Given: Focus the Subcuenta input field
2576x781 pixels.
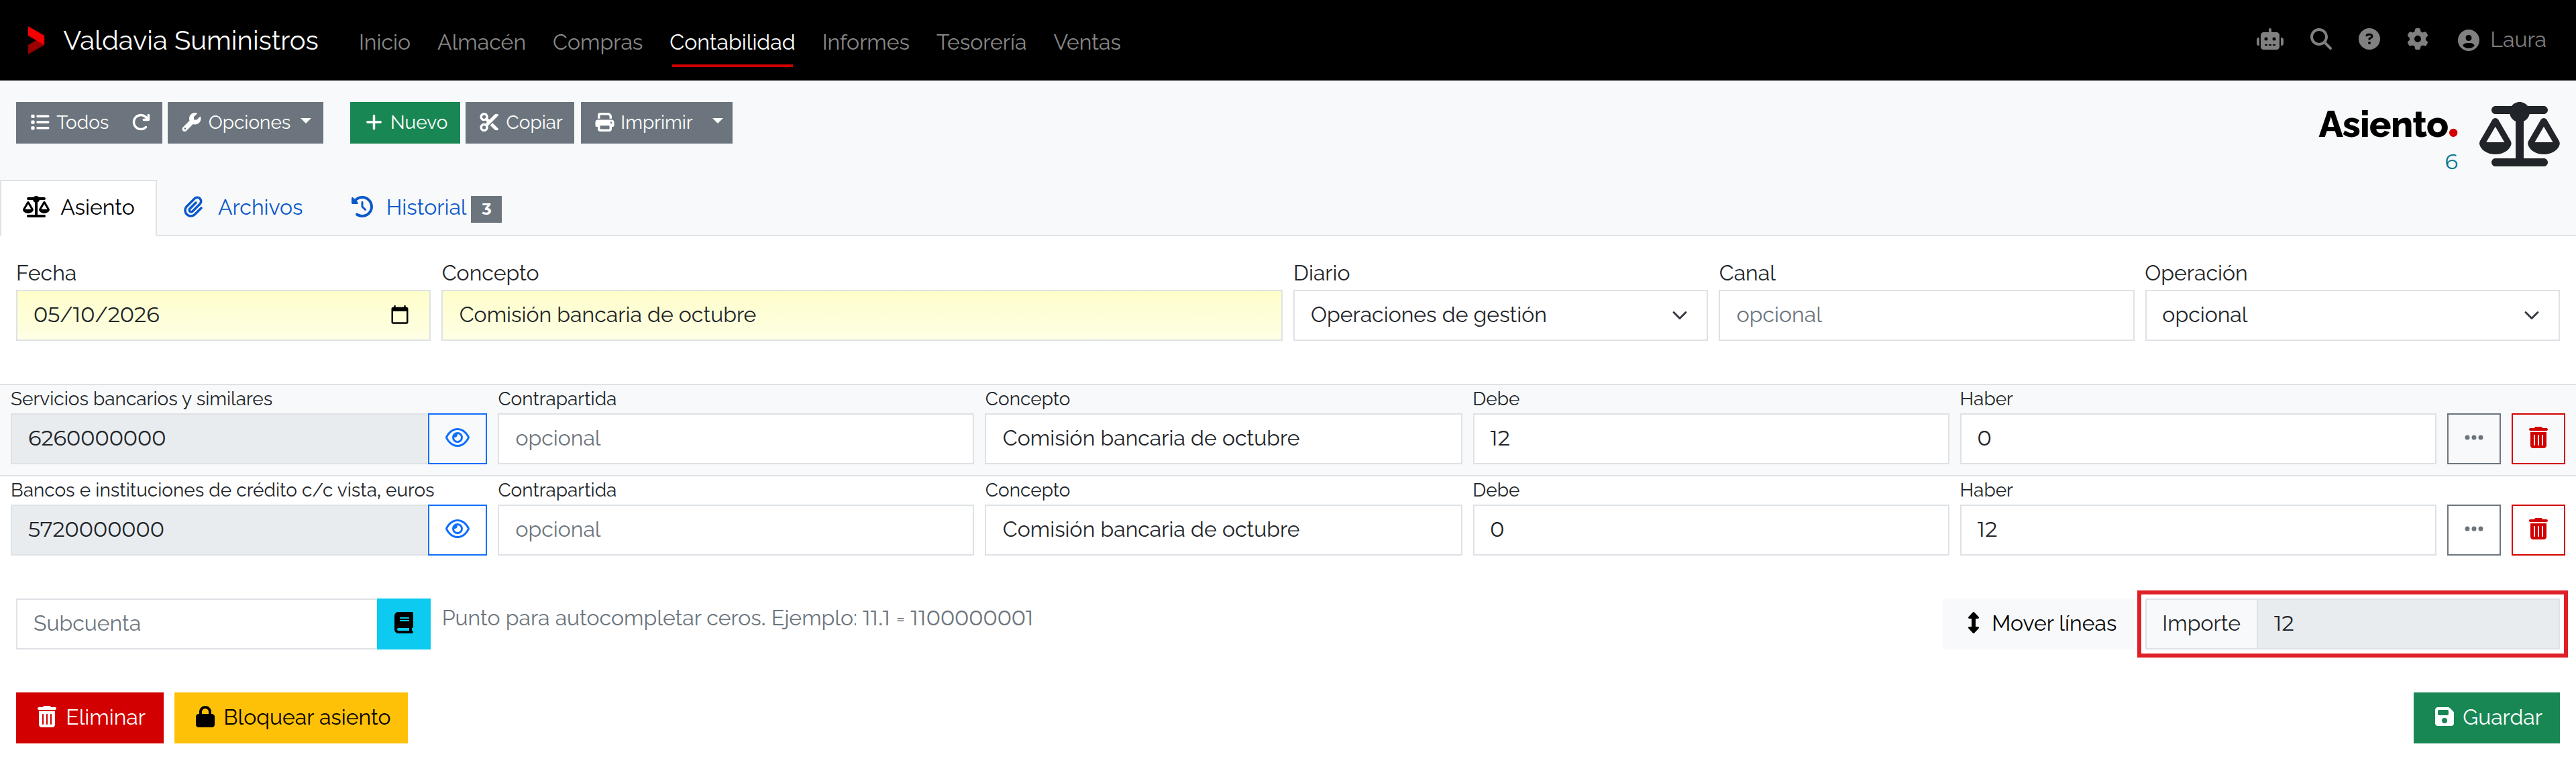Looking at the screenshot, I should [x=197, y=623].
